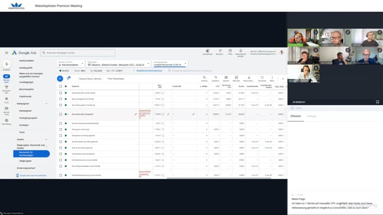Click the Google Ads logo
383x215 pixels.
point(24,53)
